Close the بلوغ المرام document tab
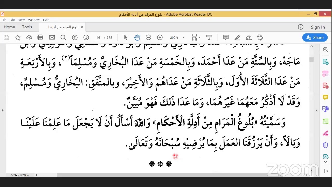Viewport: 332px width, 187px height. point(82,27)
